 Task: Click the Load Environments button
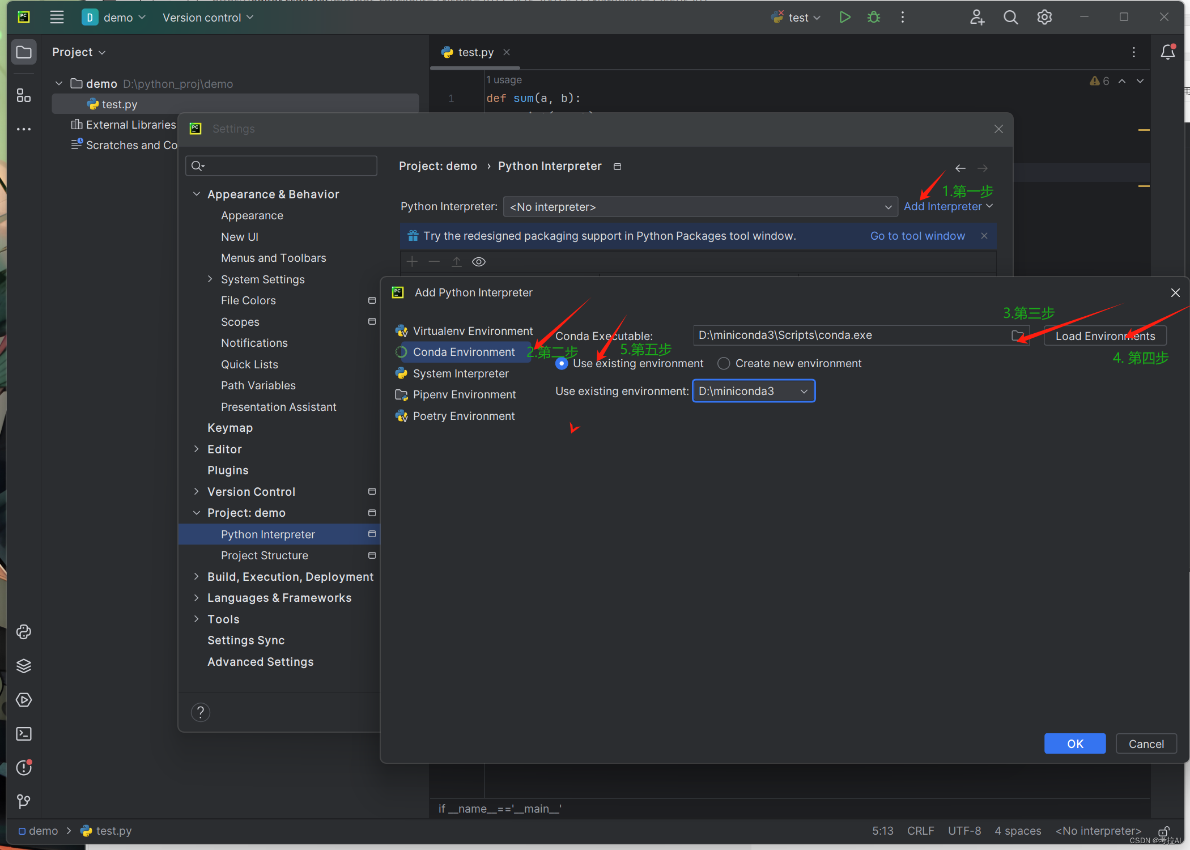click(1104, 335)
